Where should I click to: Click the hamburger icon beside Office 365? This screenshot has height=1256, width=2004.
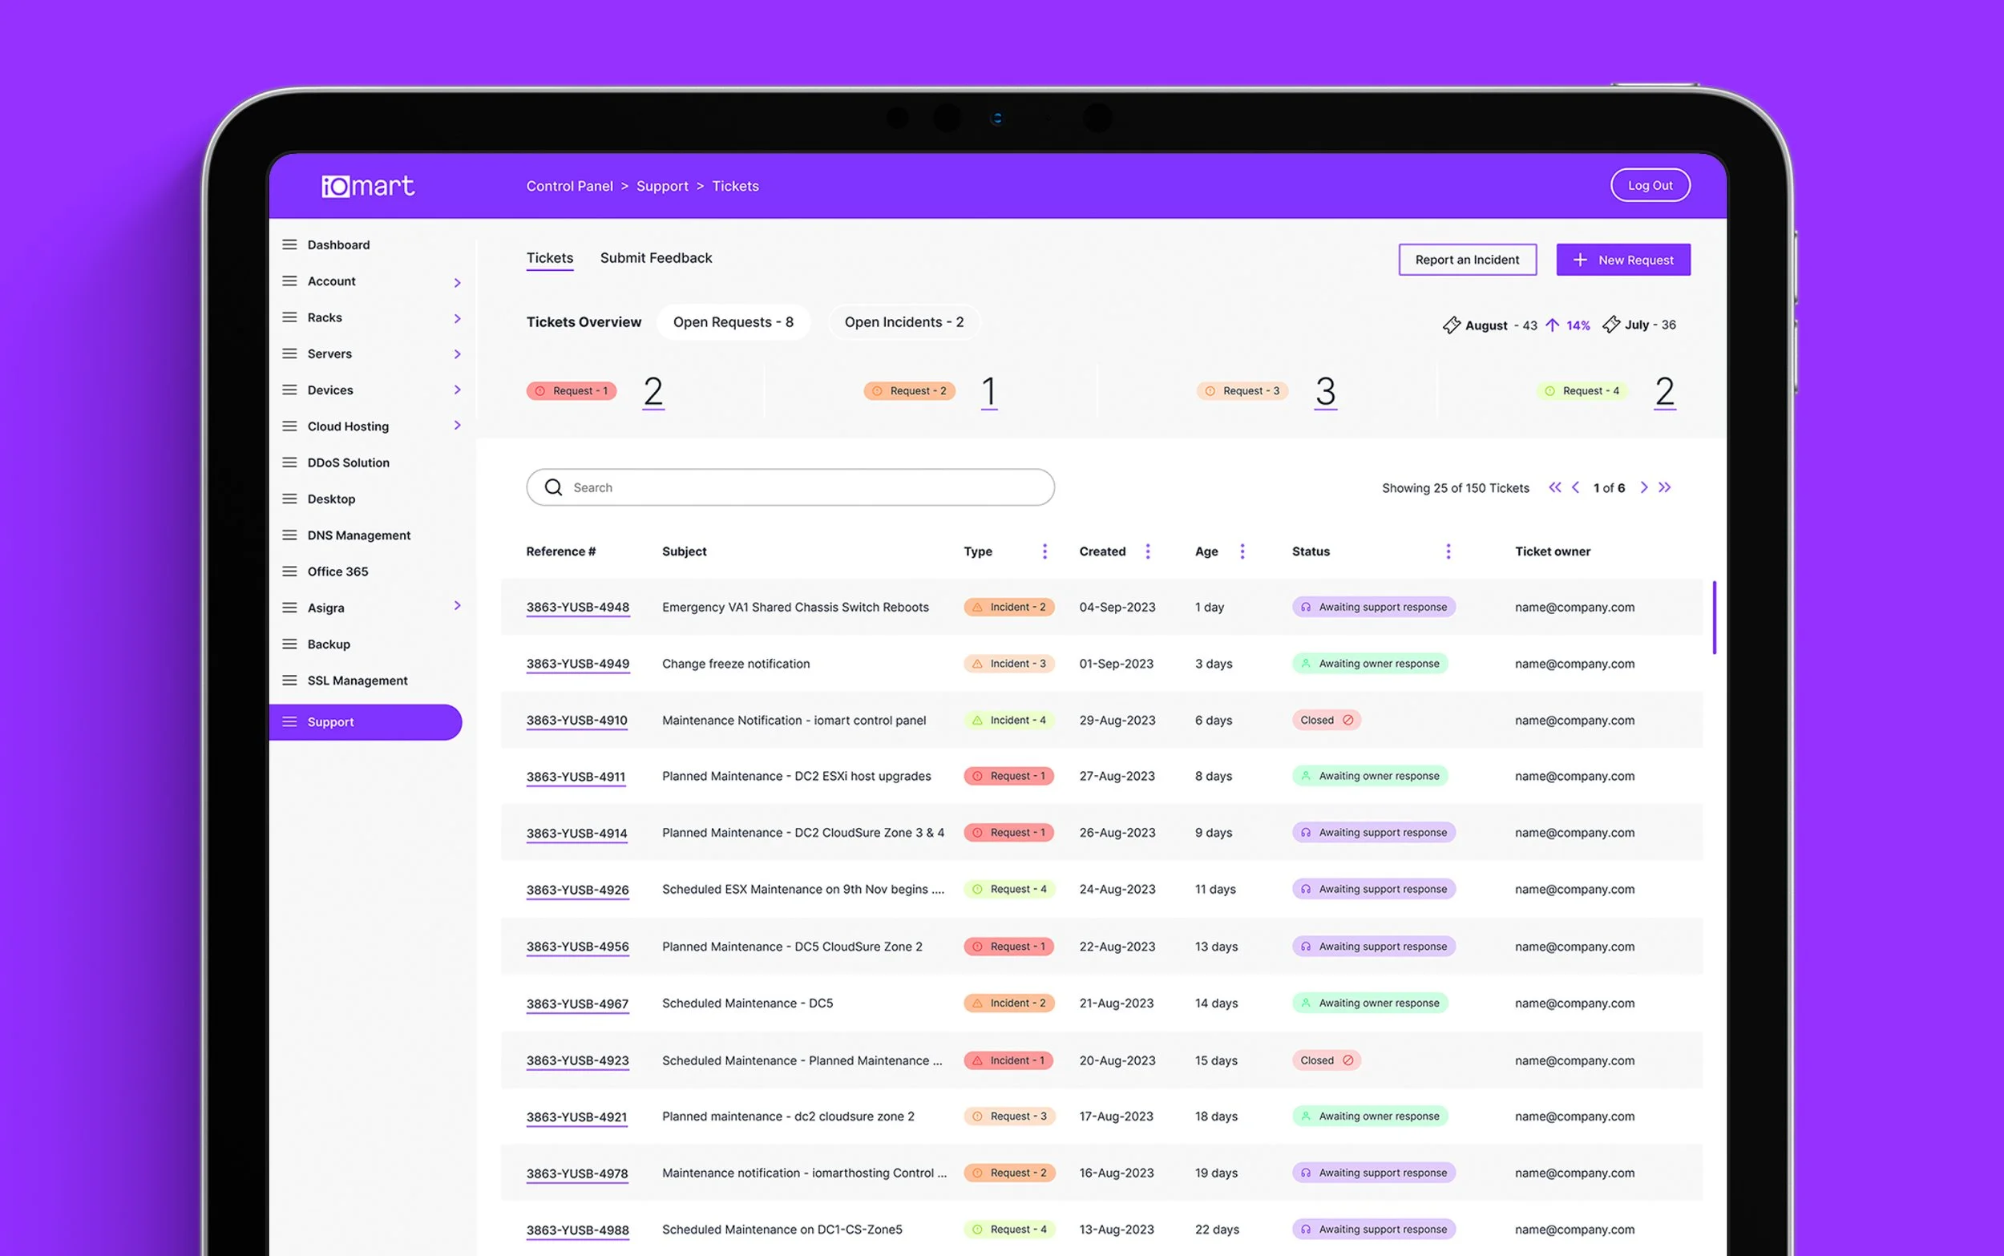[x=289, y=571]
